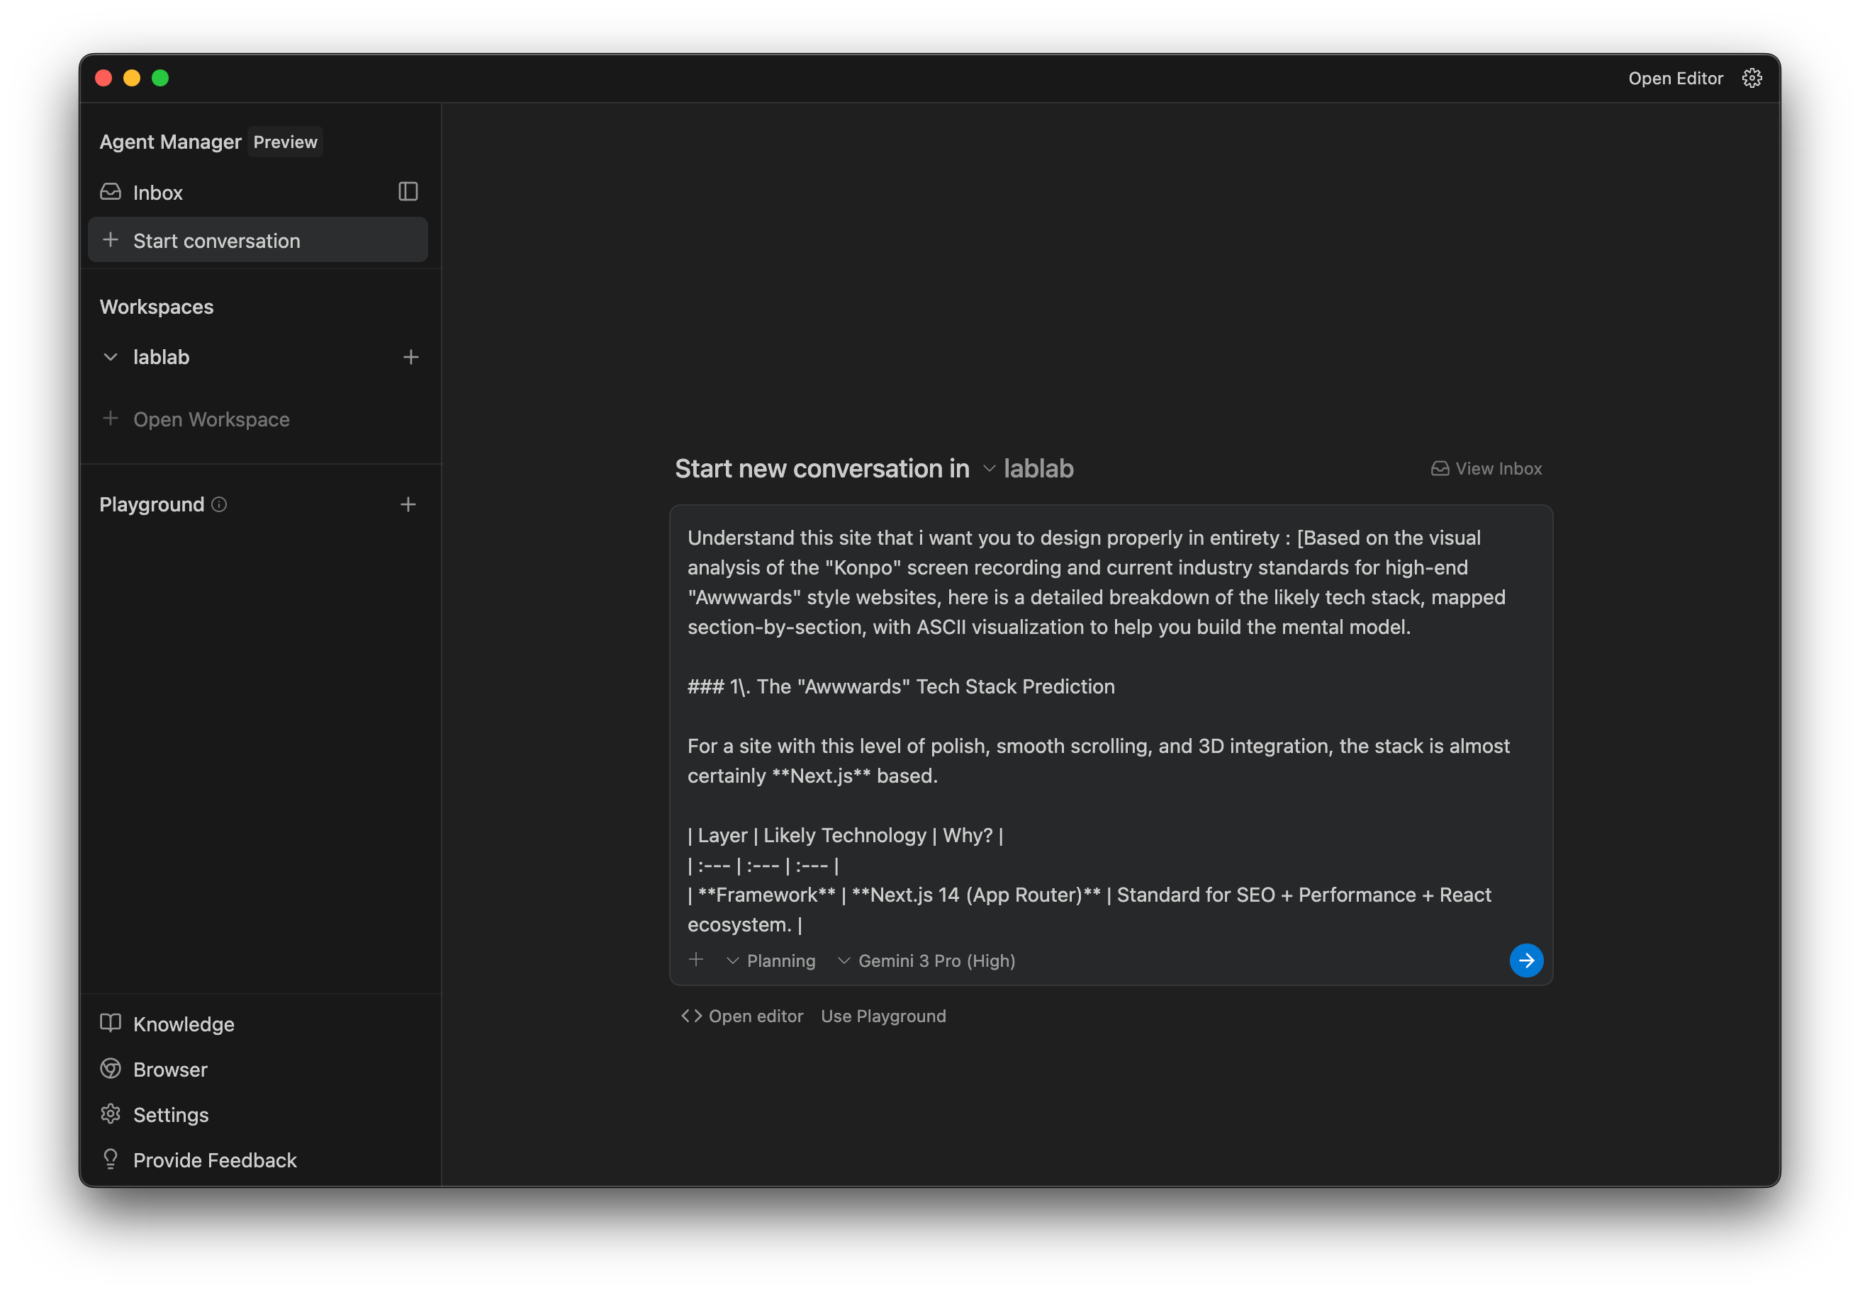Click the Playground info icon

coord(219,504)
